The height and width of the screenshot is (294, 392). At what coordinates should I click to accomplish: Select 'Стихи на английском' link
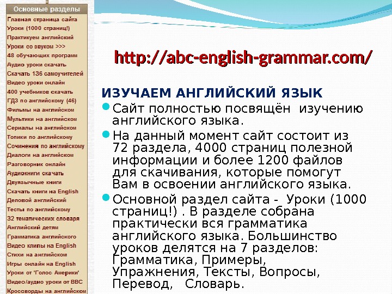tap(37, 255)
